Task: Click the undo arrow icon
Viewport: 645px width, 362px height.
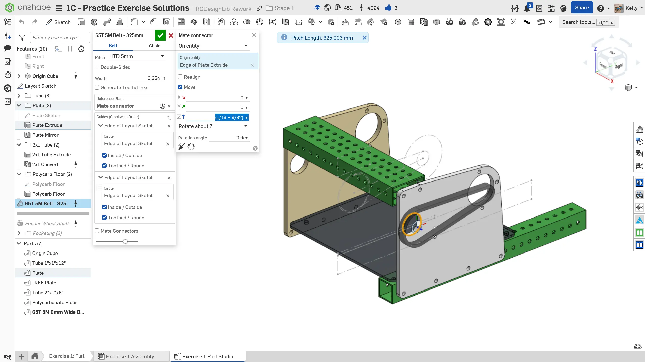Action: point(22,22)
